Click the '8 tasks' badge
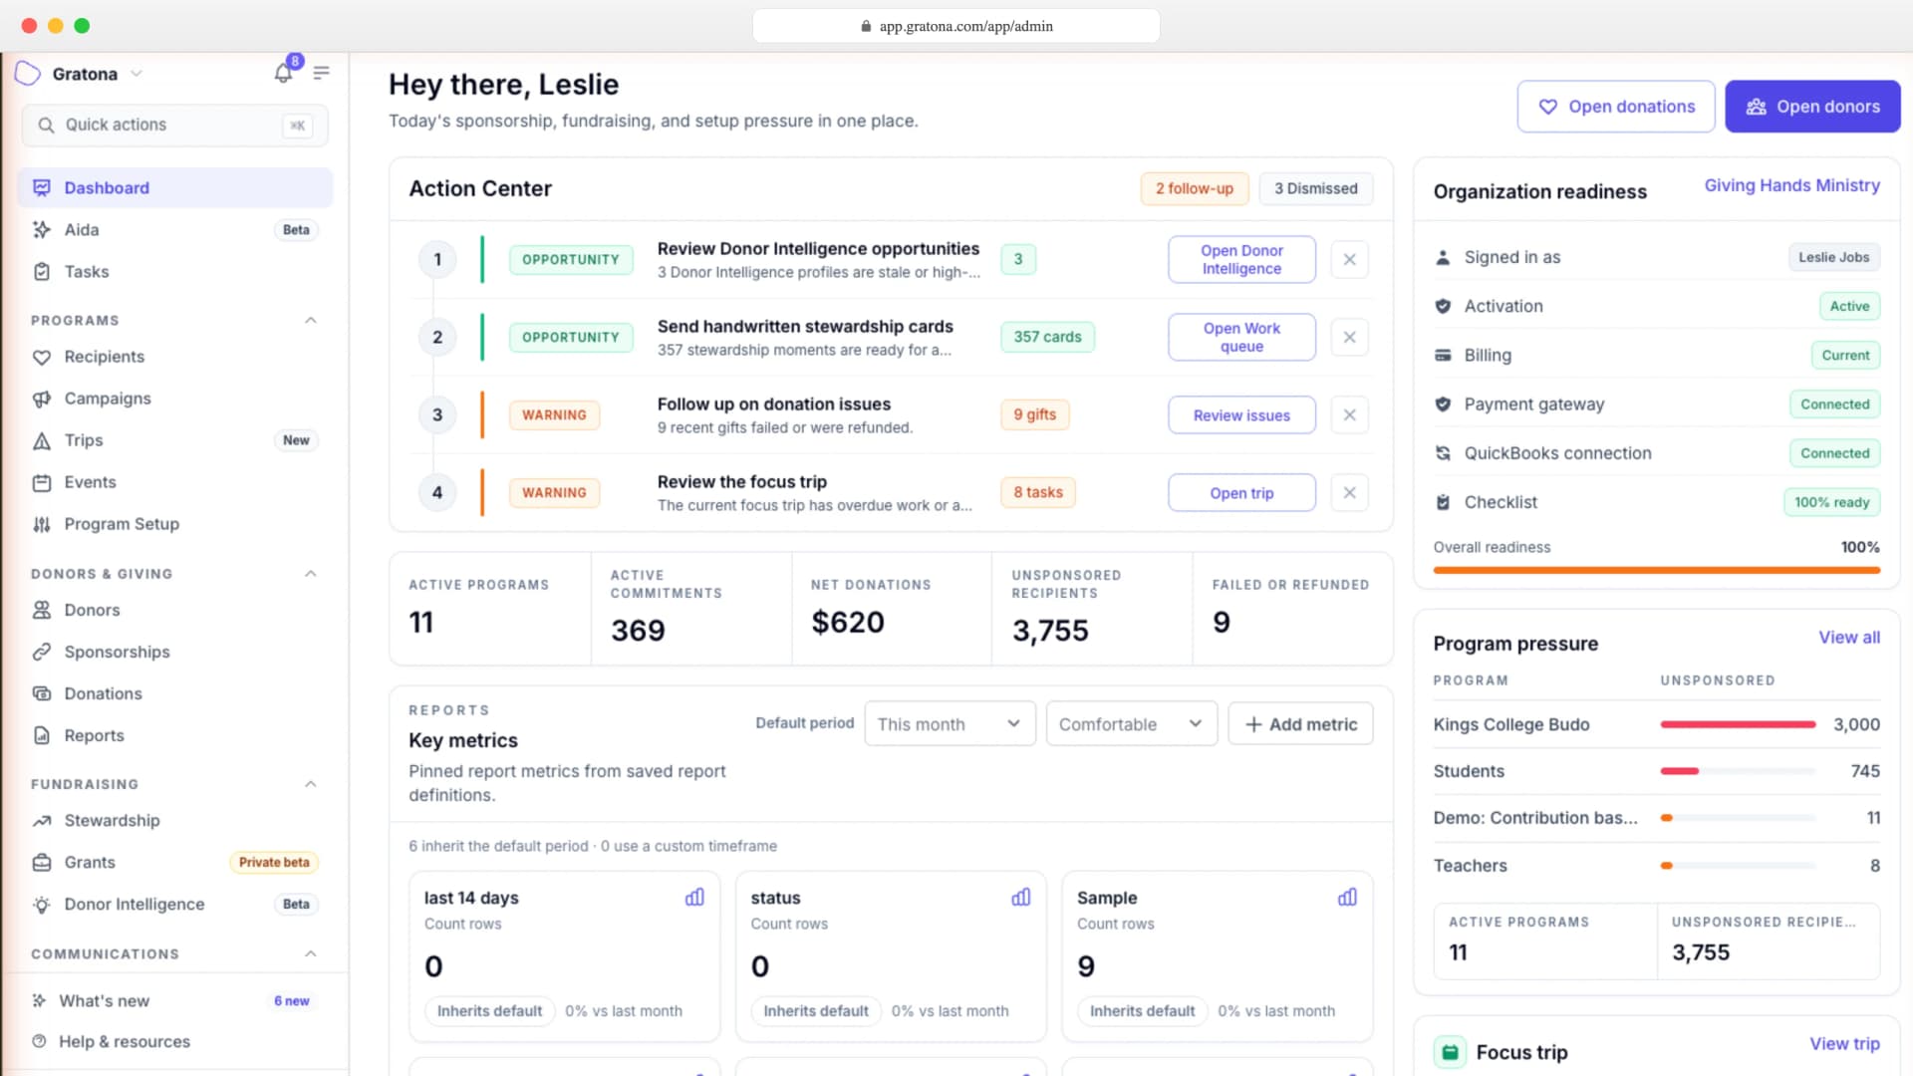1913x1076 pixels. click(1038, 492)
